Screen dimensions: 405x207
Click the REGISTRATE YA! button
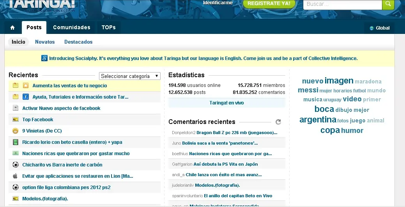(269, 4)
